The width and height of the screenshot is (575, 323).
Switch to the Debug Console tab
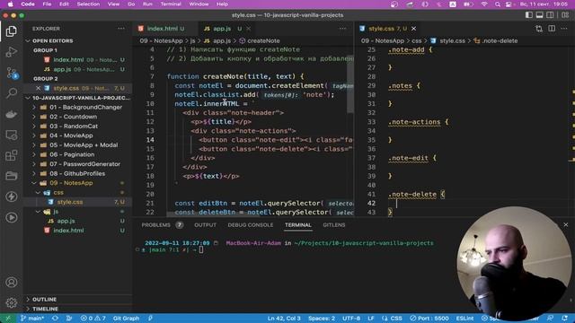tap(251, 225)
